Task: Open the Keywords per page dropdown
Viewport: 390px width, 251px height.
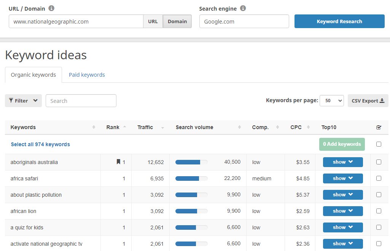Action: coord(331,100)
